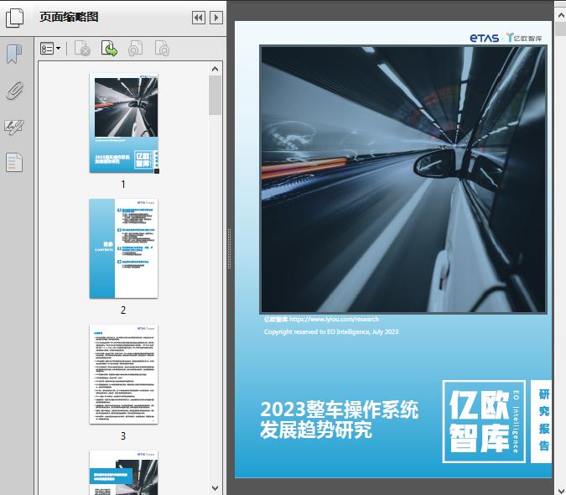Open thumbnail options dropdown menu
Image resolution: width=566 pixels, height=495 pixels.
pos(50,49)
